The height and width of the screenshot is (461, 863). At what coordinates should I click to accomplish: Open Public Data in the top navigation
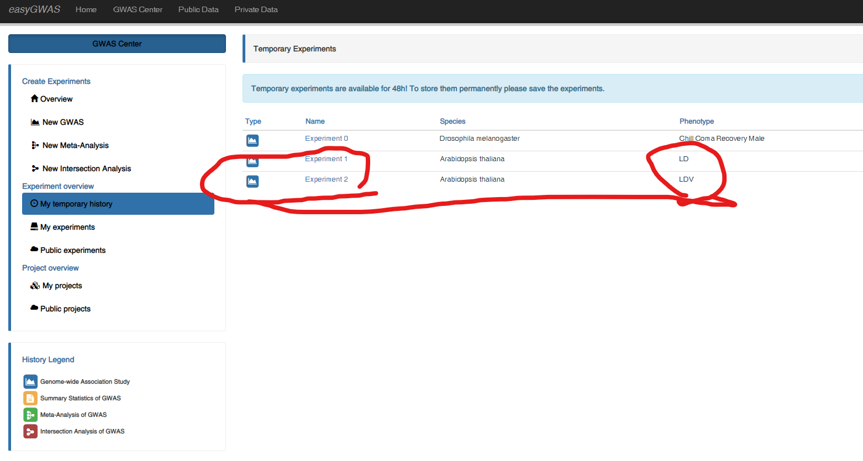[x=198, y=9]
